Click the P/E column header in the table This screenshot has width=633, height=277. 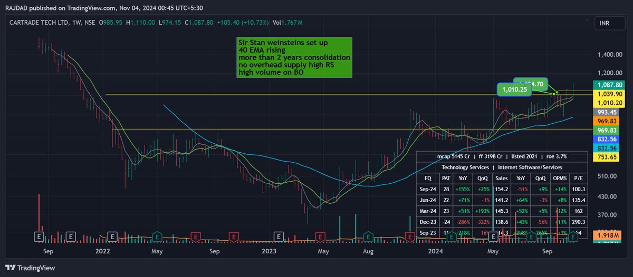578,177
